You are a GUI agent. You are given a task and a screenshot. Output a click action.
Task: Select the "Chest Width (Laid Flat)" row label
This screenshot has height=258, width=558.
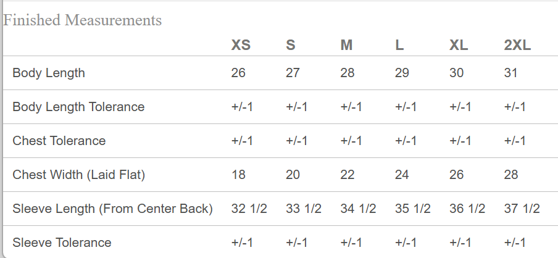[x=79, y=175]
